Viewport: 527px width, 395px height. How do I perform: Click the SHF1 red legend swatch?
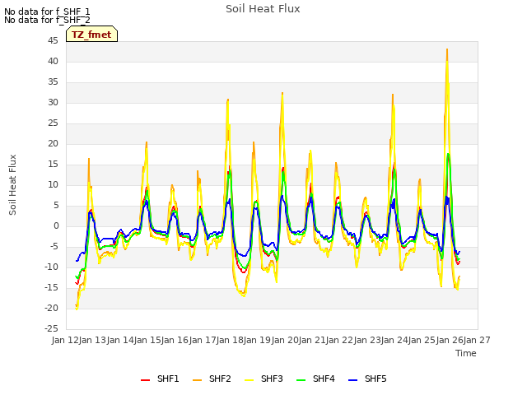coord(145,380)
